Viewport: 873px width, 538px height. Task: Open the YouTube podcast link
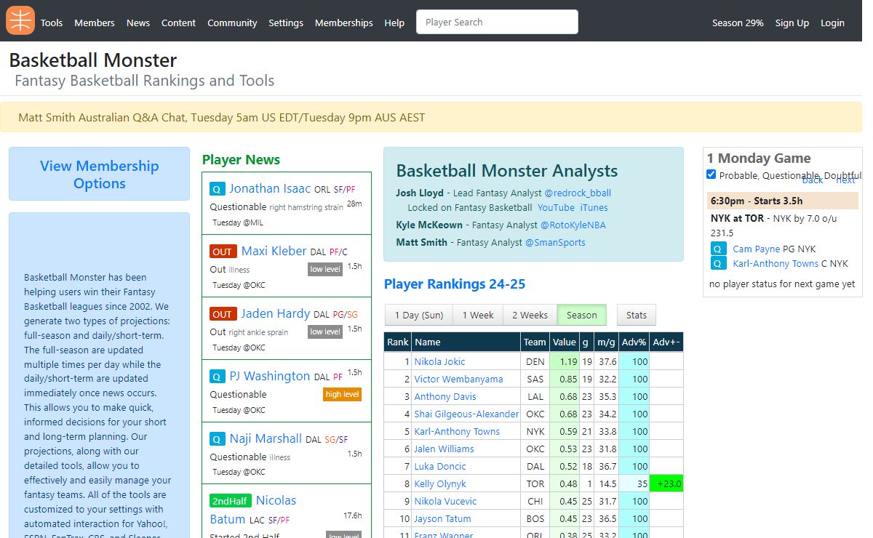[x=556, y=207]
